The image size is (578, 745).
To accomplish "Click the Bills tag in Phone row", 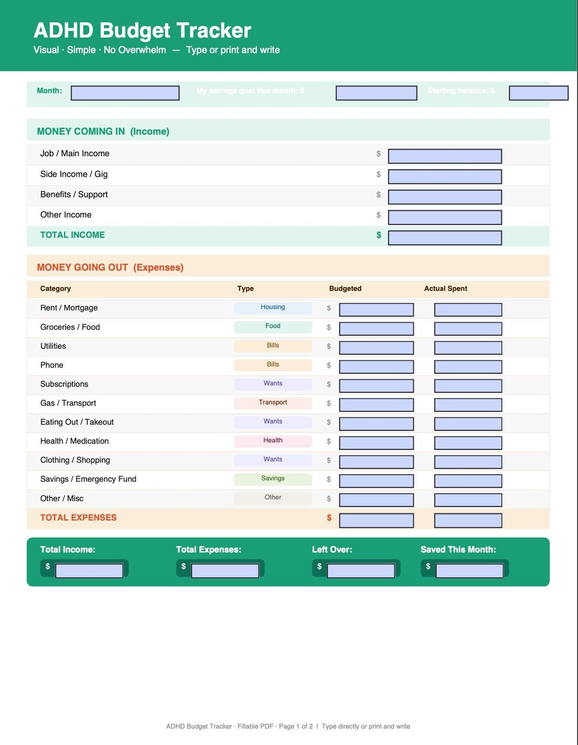I will pos(273,364).
